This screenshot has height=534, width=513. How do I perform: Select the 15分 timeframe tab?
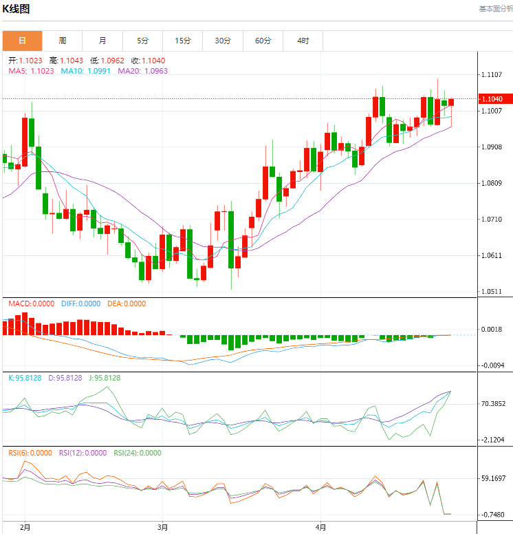tap(183, 41)
